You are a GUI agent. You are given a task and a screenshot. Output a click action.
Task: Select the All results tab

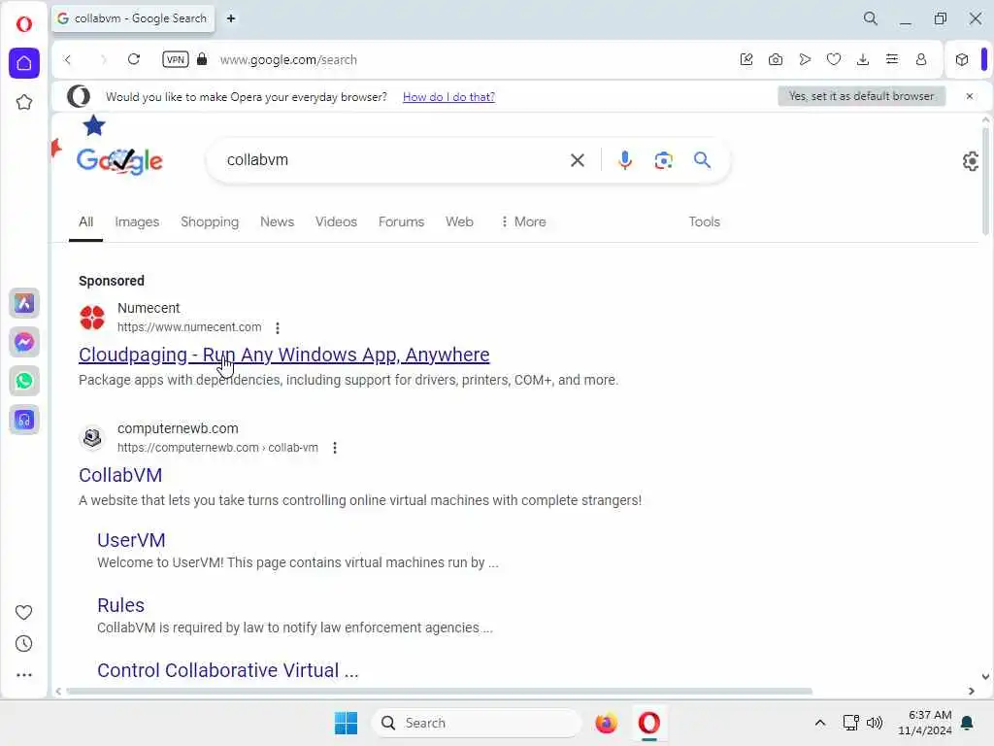(x=85, y=222)
